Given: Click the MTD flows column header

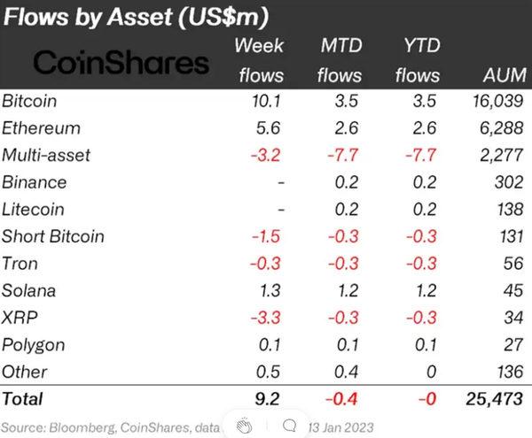Looking at the screenshot, I should 339,61.
